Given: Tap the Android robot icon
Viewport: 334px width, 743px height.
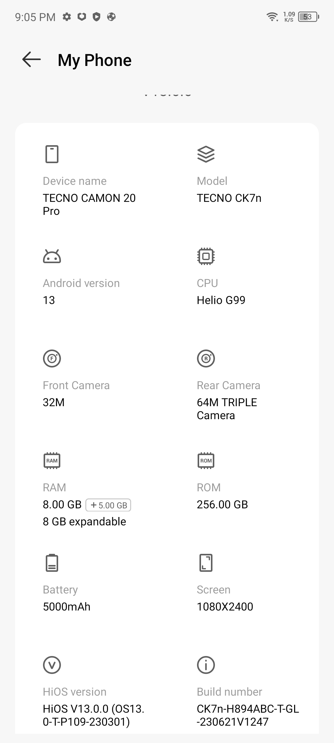Looking at the screenshot, I should click(52, 256).
